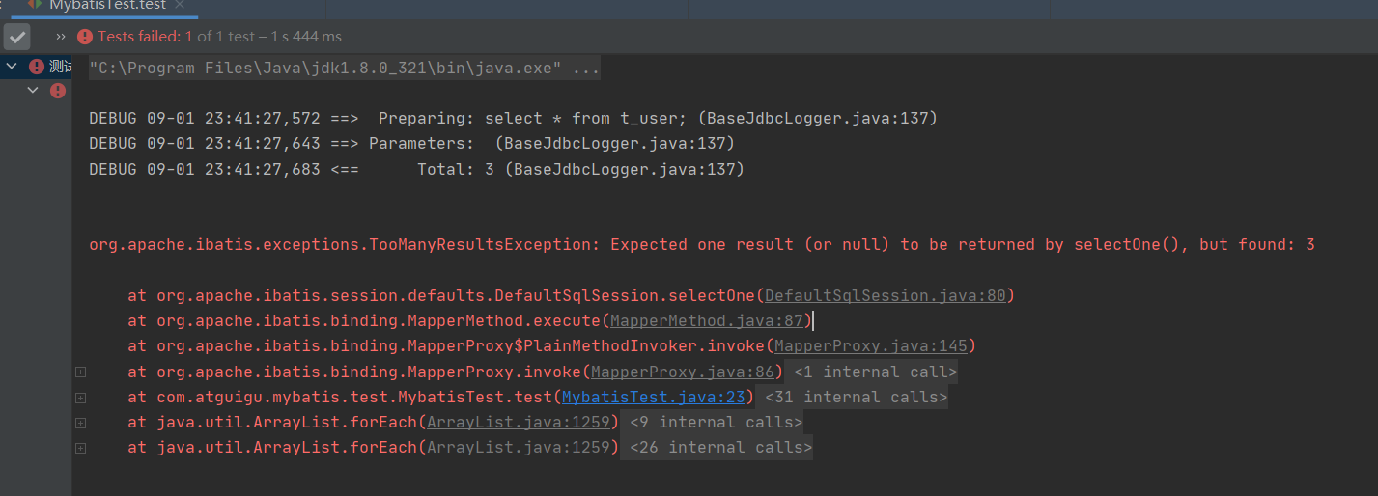
Task: Click gutter fold plus on first ArrayList.forEach line
Action: 80,423
